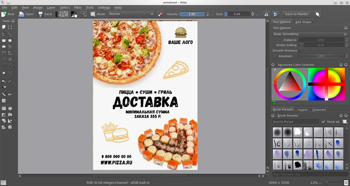Enable the Smooth Pressure checkbox
Screen dimensions: 350x186
[x=300, y=51]
